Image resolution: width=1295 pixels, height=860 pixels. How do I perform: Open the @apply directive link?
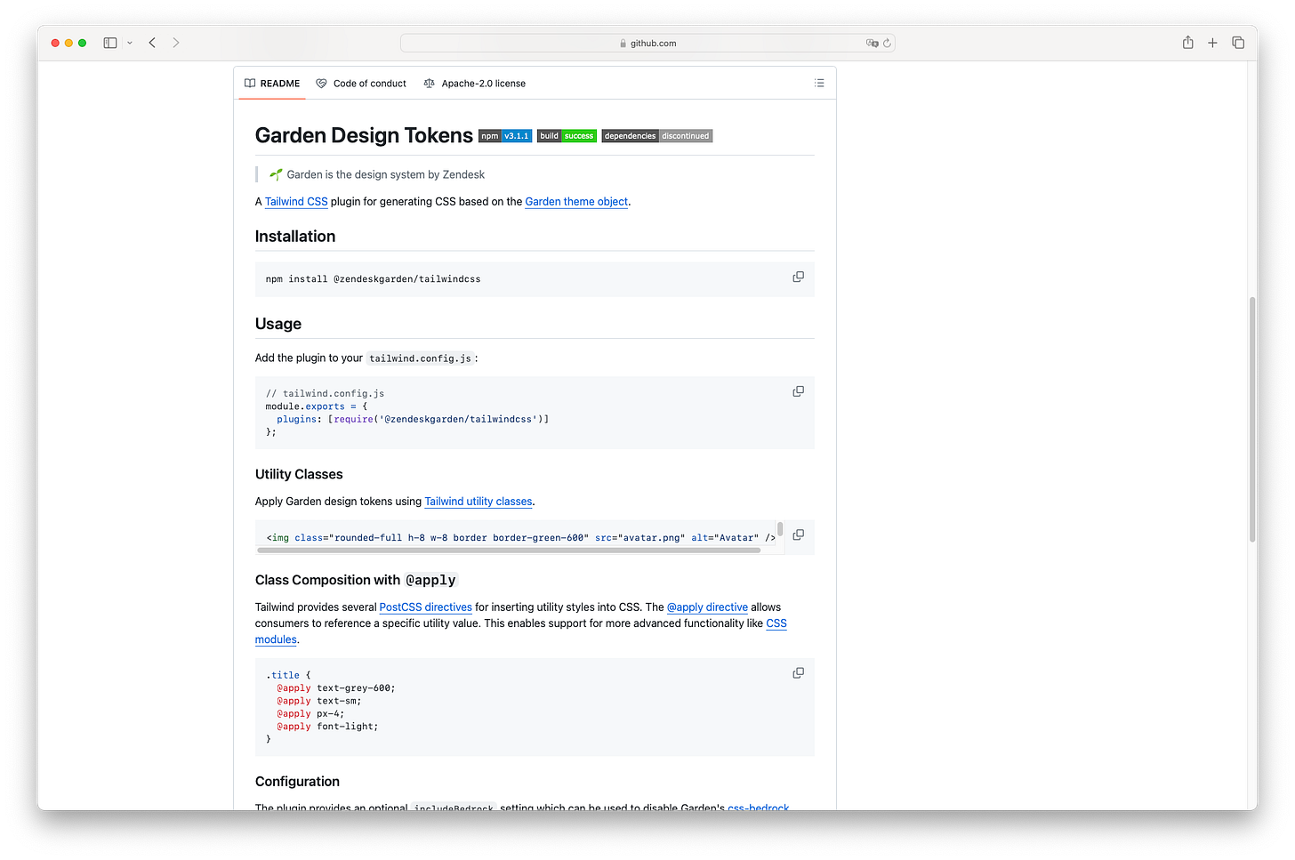click(x=707, y=607)
